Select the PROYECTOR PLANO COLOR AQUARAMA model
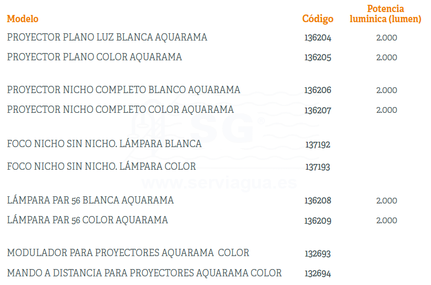431x285 pixels. (94, 57)
